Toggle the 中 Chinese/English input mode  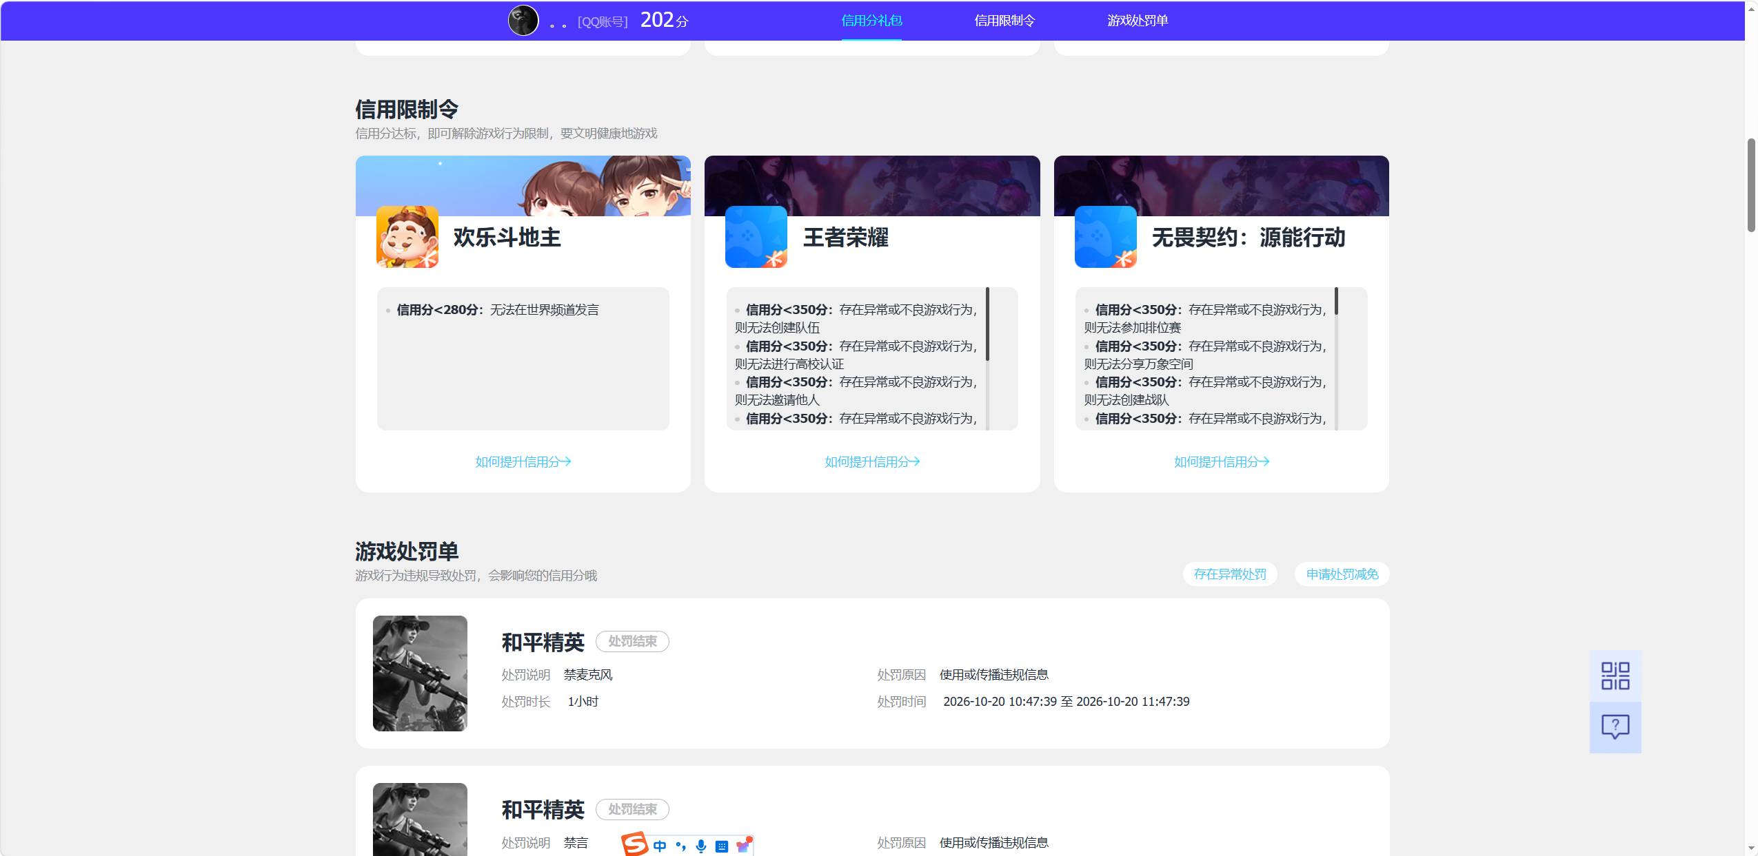(660, 846)
